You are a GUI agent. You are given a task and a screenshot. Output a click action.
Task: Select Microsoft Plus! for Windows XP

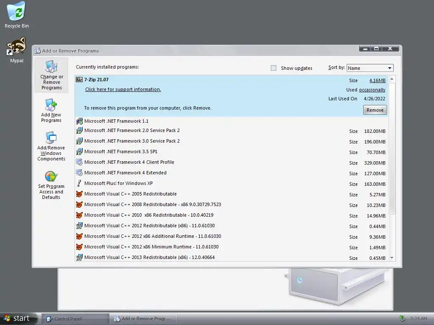[x=231, y=184]
